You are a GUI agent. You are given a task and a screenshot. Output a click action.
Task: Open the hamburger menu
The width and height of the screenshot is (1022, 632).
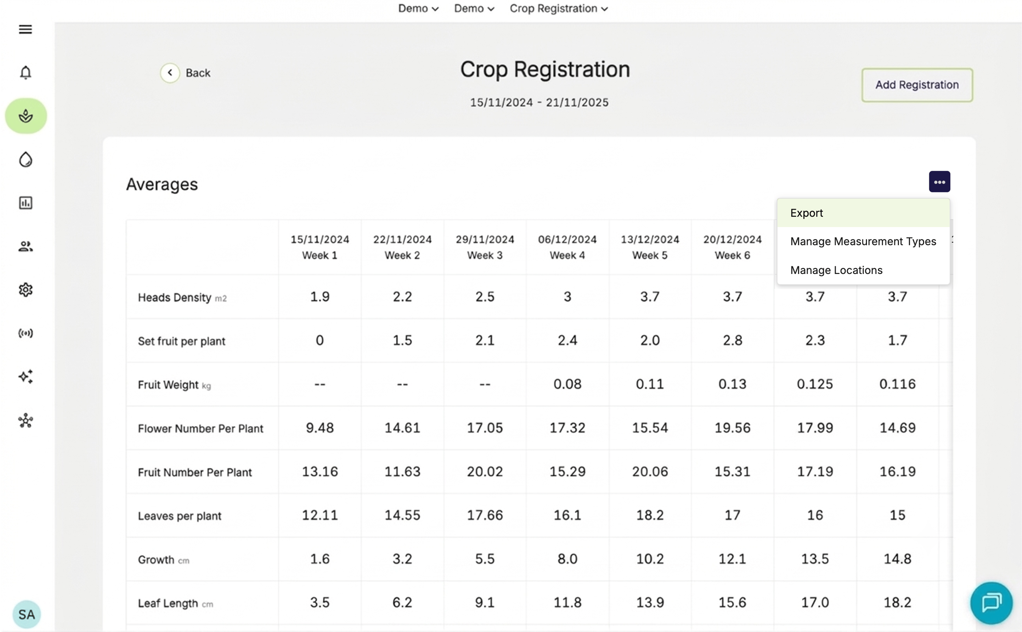pyautogui.click(x=25, y=29)
